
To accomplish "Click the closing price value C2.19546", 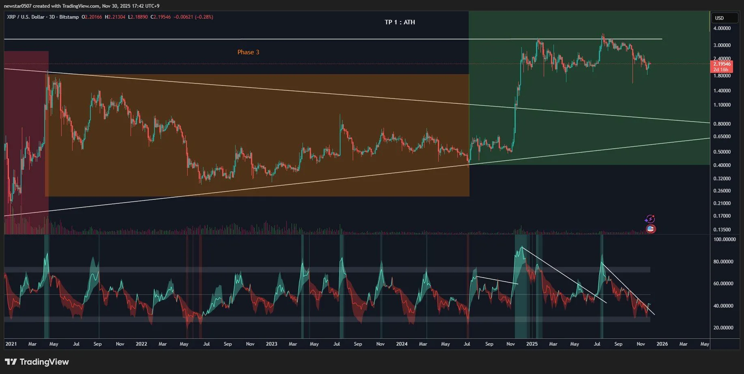I will point(161,17).
